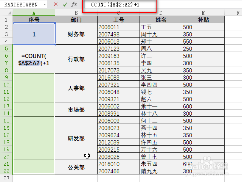Screen dimensions: 242x182
Task: Click 补贴 value 250 for 周八
Action: [x=203, y=49]
